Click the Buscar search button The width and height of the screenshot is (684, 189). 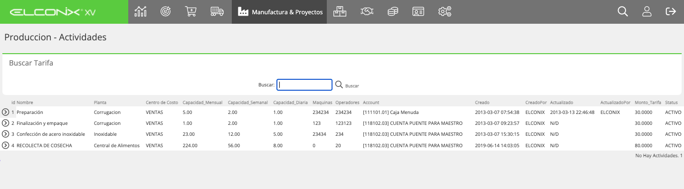click(x=347, y=85)
